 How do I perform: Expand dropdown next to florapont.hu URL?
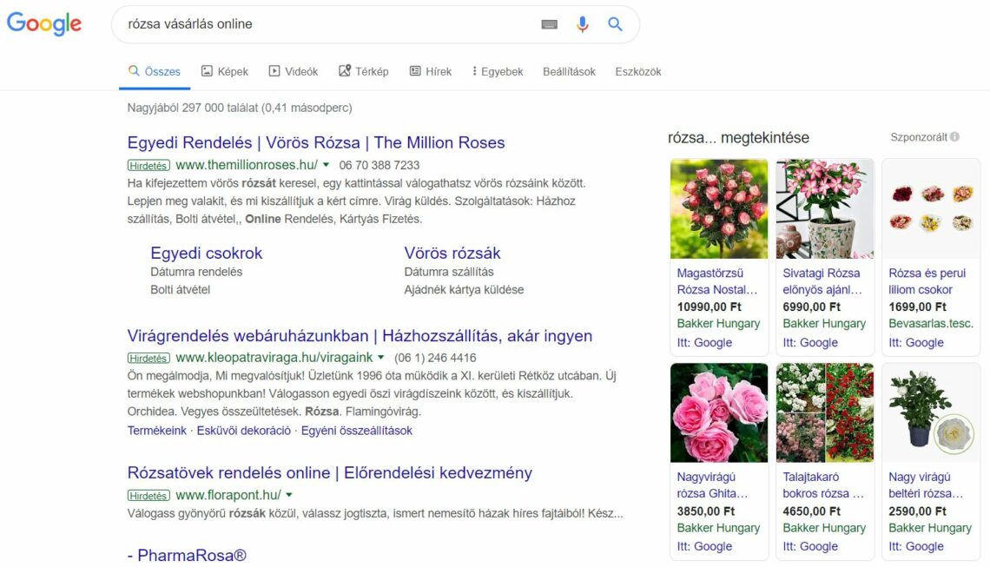289,495
